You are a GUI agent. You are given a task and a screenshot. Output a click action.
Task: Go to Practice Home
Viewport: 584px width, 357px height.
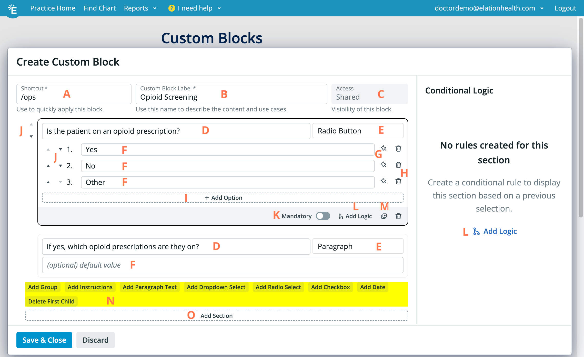(53, 8)
